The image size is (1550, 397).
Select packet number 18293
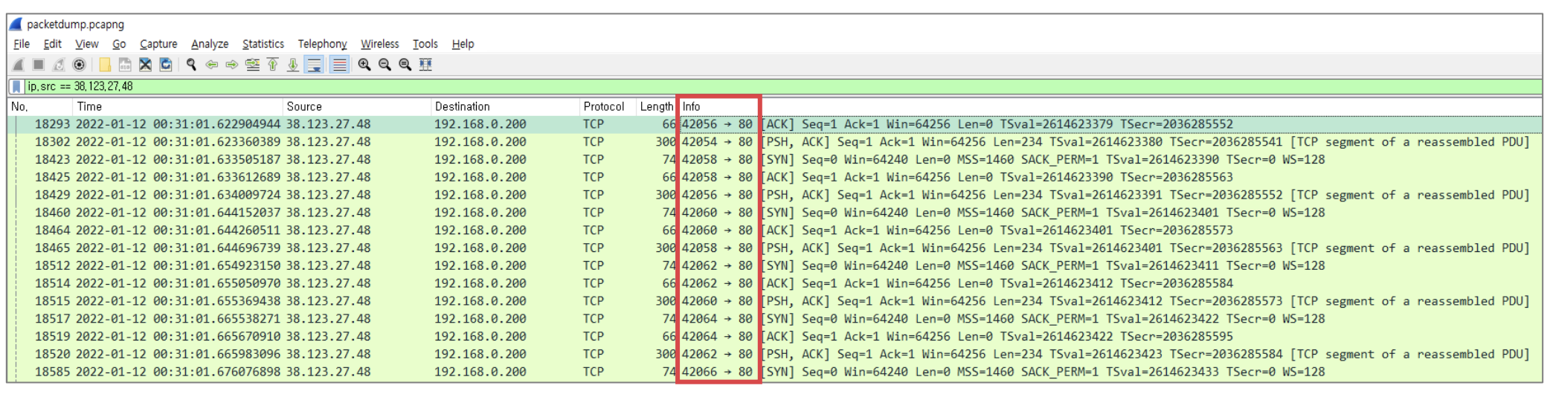coord(775,124)
